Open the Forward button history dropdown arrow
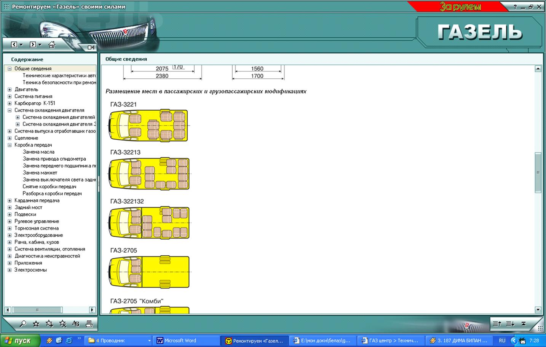546x347 pixels. [x=40, y=45]
